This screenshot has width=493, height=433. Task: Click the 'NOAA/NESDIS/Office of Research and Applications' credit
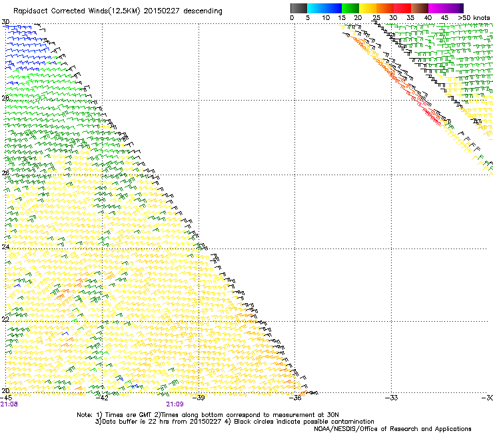392,429
